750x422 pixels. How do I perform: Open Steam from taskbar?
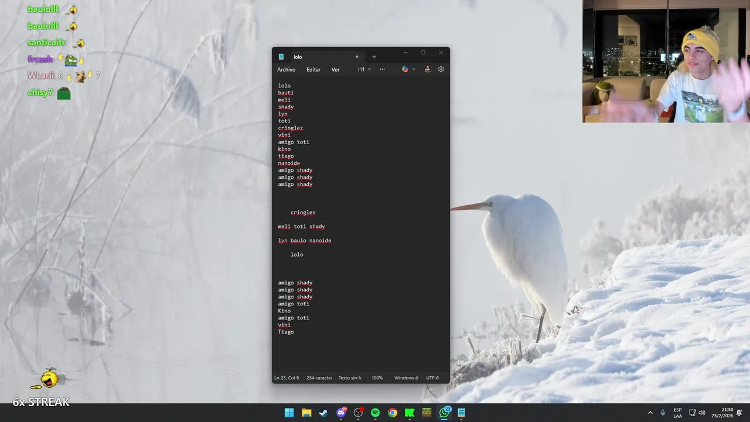click(x=323, y=413)
